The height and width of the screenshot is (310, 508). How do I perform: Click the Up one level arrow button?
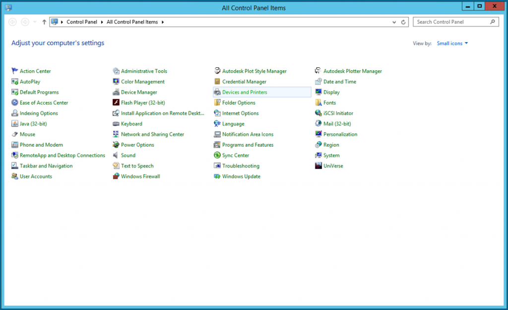tap(44, 22)
